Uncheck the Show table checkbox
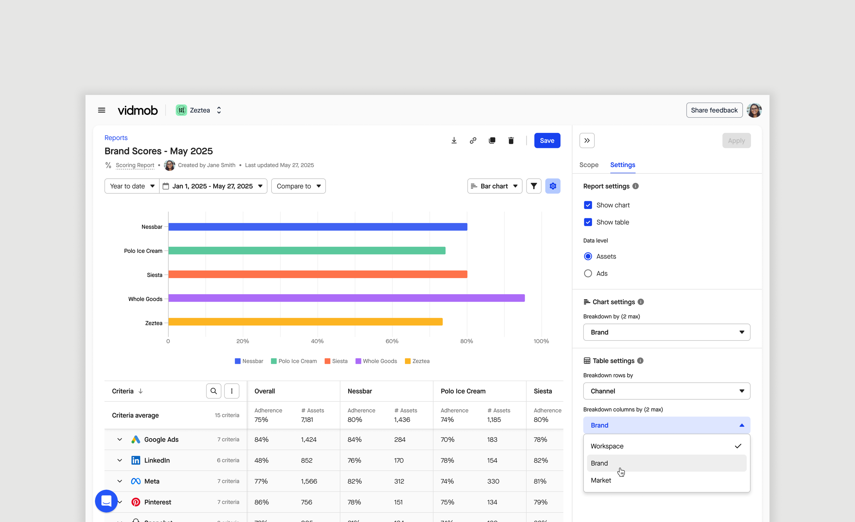This screenshot has height=522, width=855. [588, 222]
